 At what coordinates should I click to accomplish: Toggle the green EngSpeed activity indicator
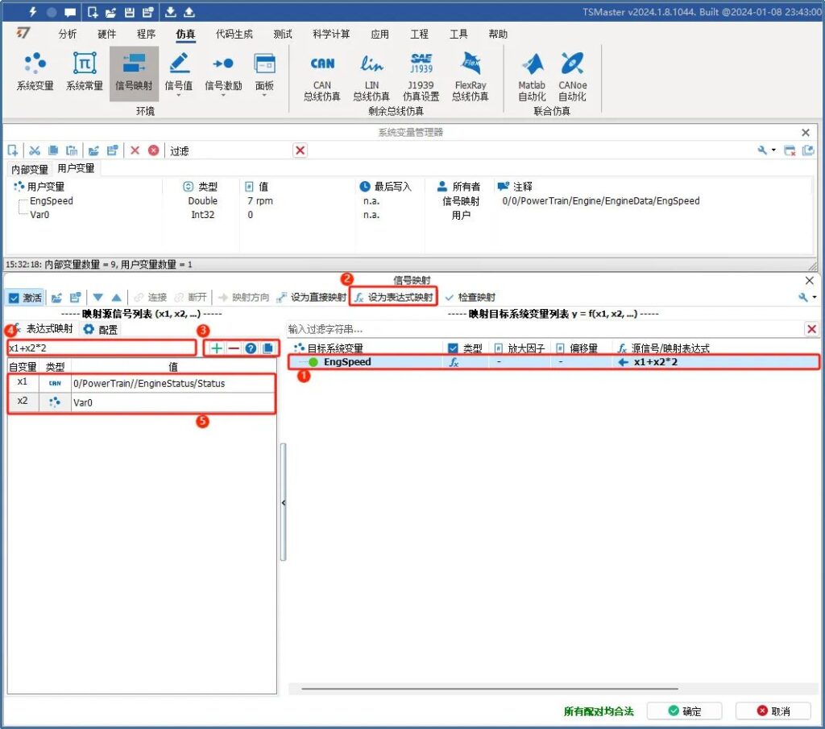click(x=314, y=362)
